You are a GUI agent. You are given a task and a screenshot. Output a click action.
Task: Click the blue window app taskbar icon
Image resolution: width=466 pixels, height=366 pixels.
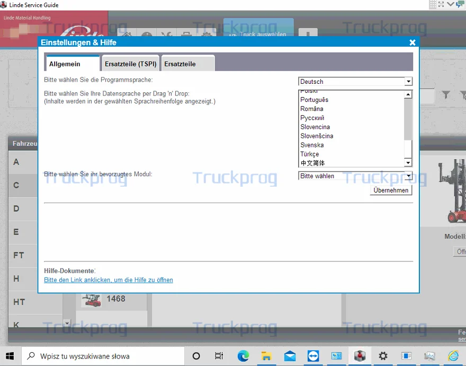tap(406, 356)
